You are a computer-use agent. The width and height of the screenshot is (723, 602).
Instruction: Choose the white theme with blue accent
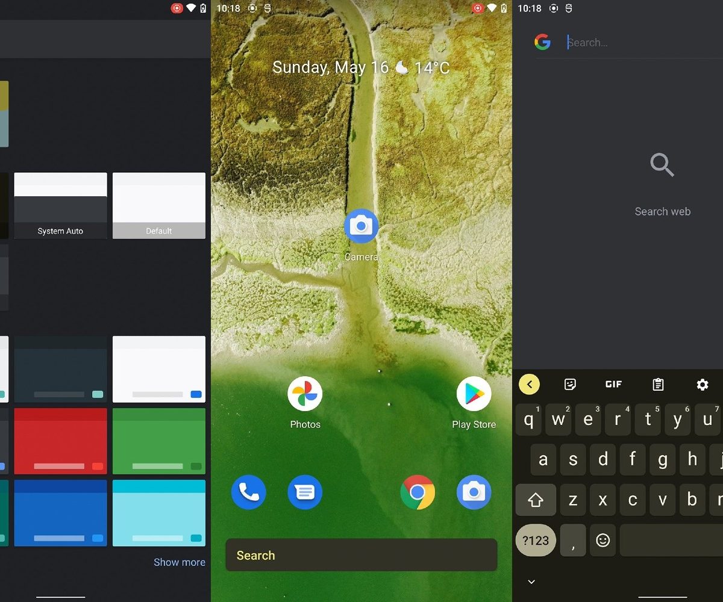[159, 369]
